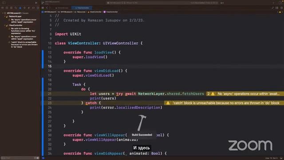This screenshot has height=160, width=284.
Task: Select the NetworkLayer file in issue navigator
Action: pyautogui.click(x=15, y=16)
